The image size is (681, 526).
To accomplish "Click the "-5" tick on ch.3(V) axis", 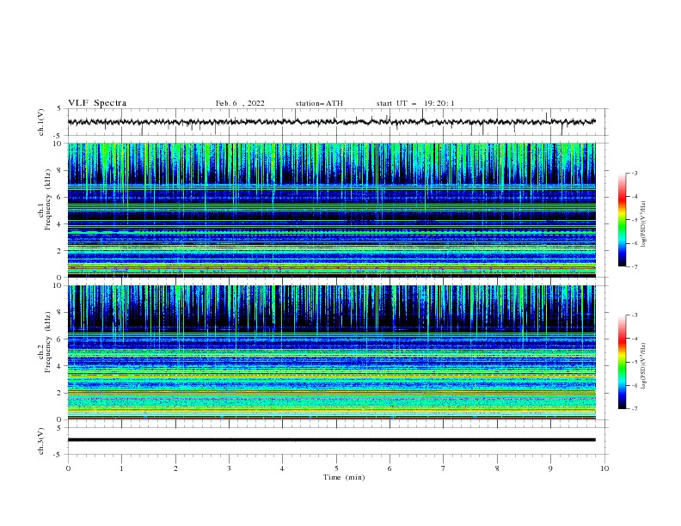I will (x=58, y=455).
